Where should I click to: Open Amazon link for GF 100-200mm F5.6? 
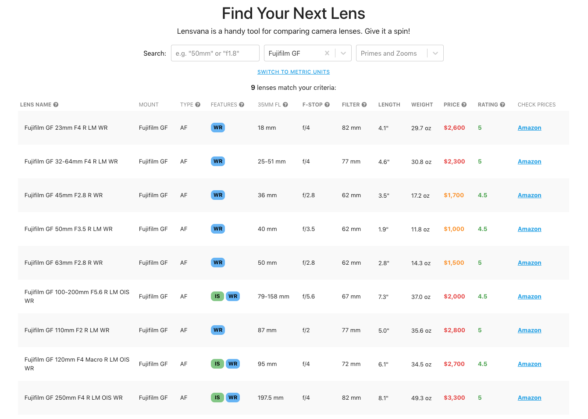click(529, 296)
